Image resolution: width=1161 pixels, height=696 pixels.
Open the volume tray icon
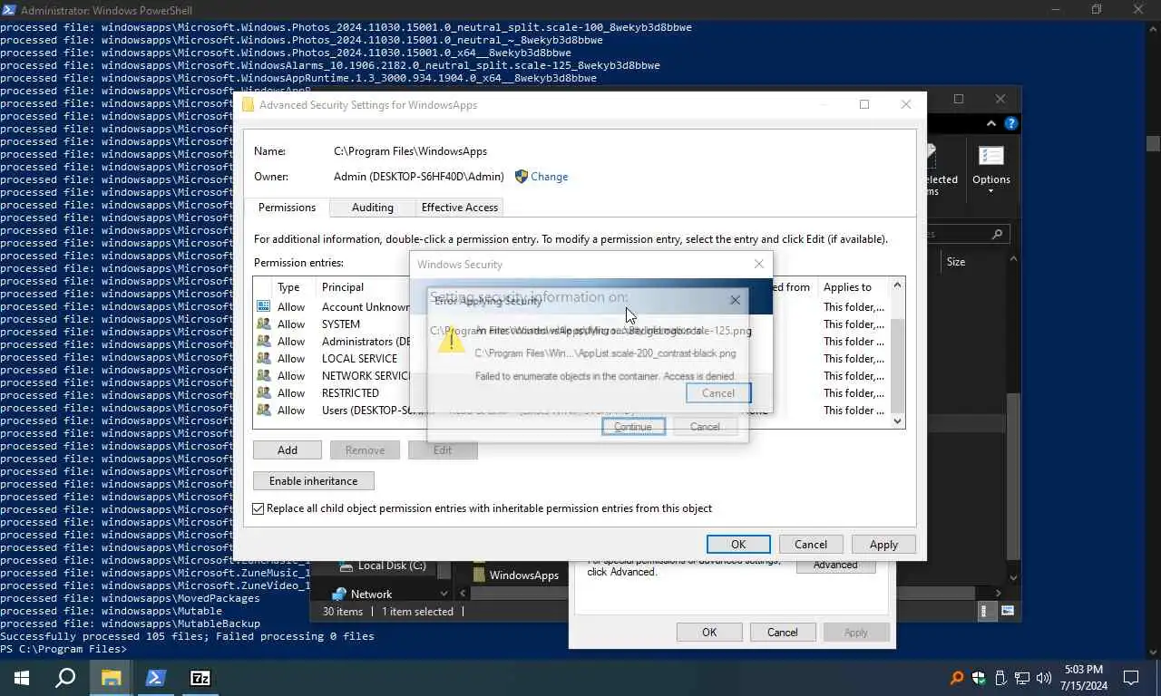click(x=1043, y=678)
